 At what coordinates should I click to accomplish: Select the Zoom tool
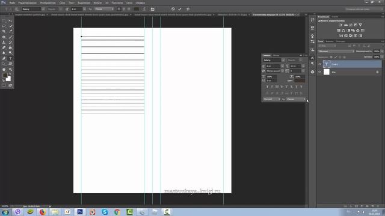click(x=10, y=70)
